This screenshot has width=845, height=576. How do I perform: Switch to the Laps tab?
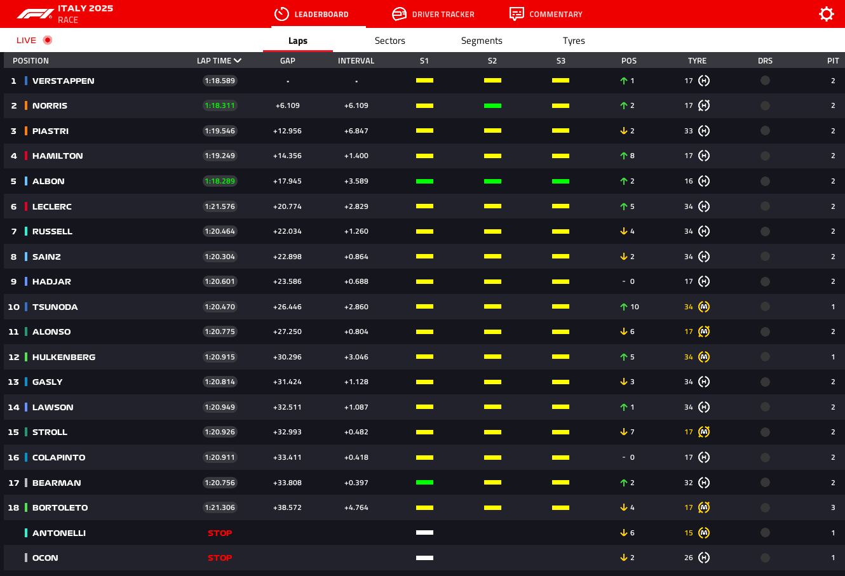pyautogui.click(x=298, y=41)
